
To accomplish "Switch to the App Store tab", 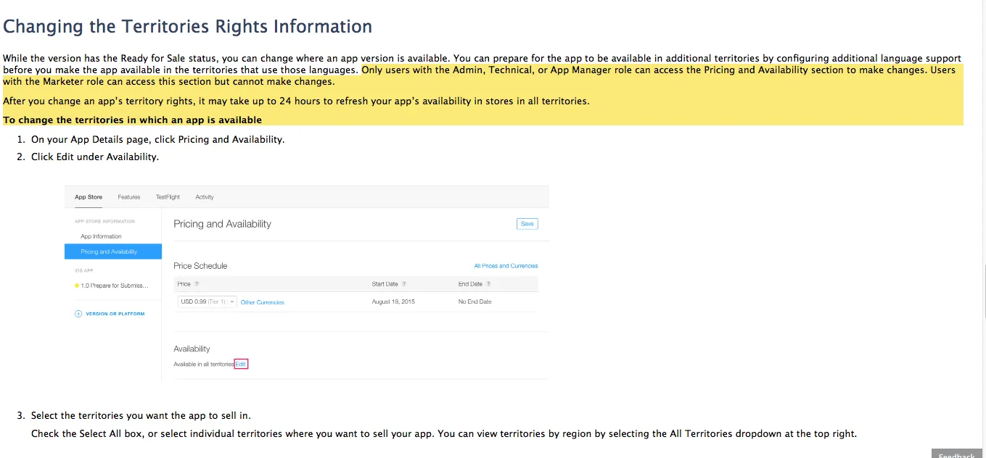I will coord(89,197).
